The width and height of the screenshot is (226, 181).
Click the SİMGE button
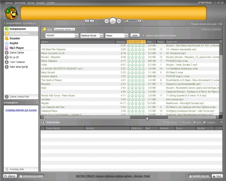tap(10, 176)
